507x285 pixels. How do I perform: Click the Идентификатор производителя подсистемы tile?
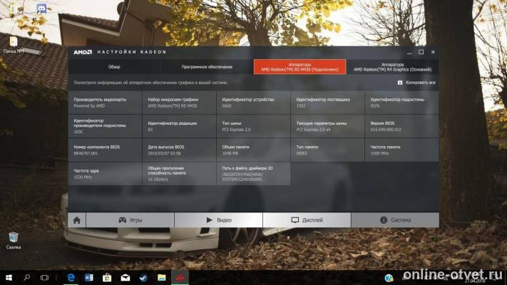point(105,126)
